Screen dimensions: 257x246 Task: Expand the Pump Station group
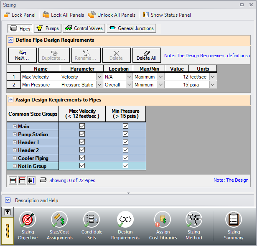tap(15, 134)
